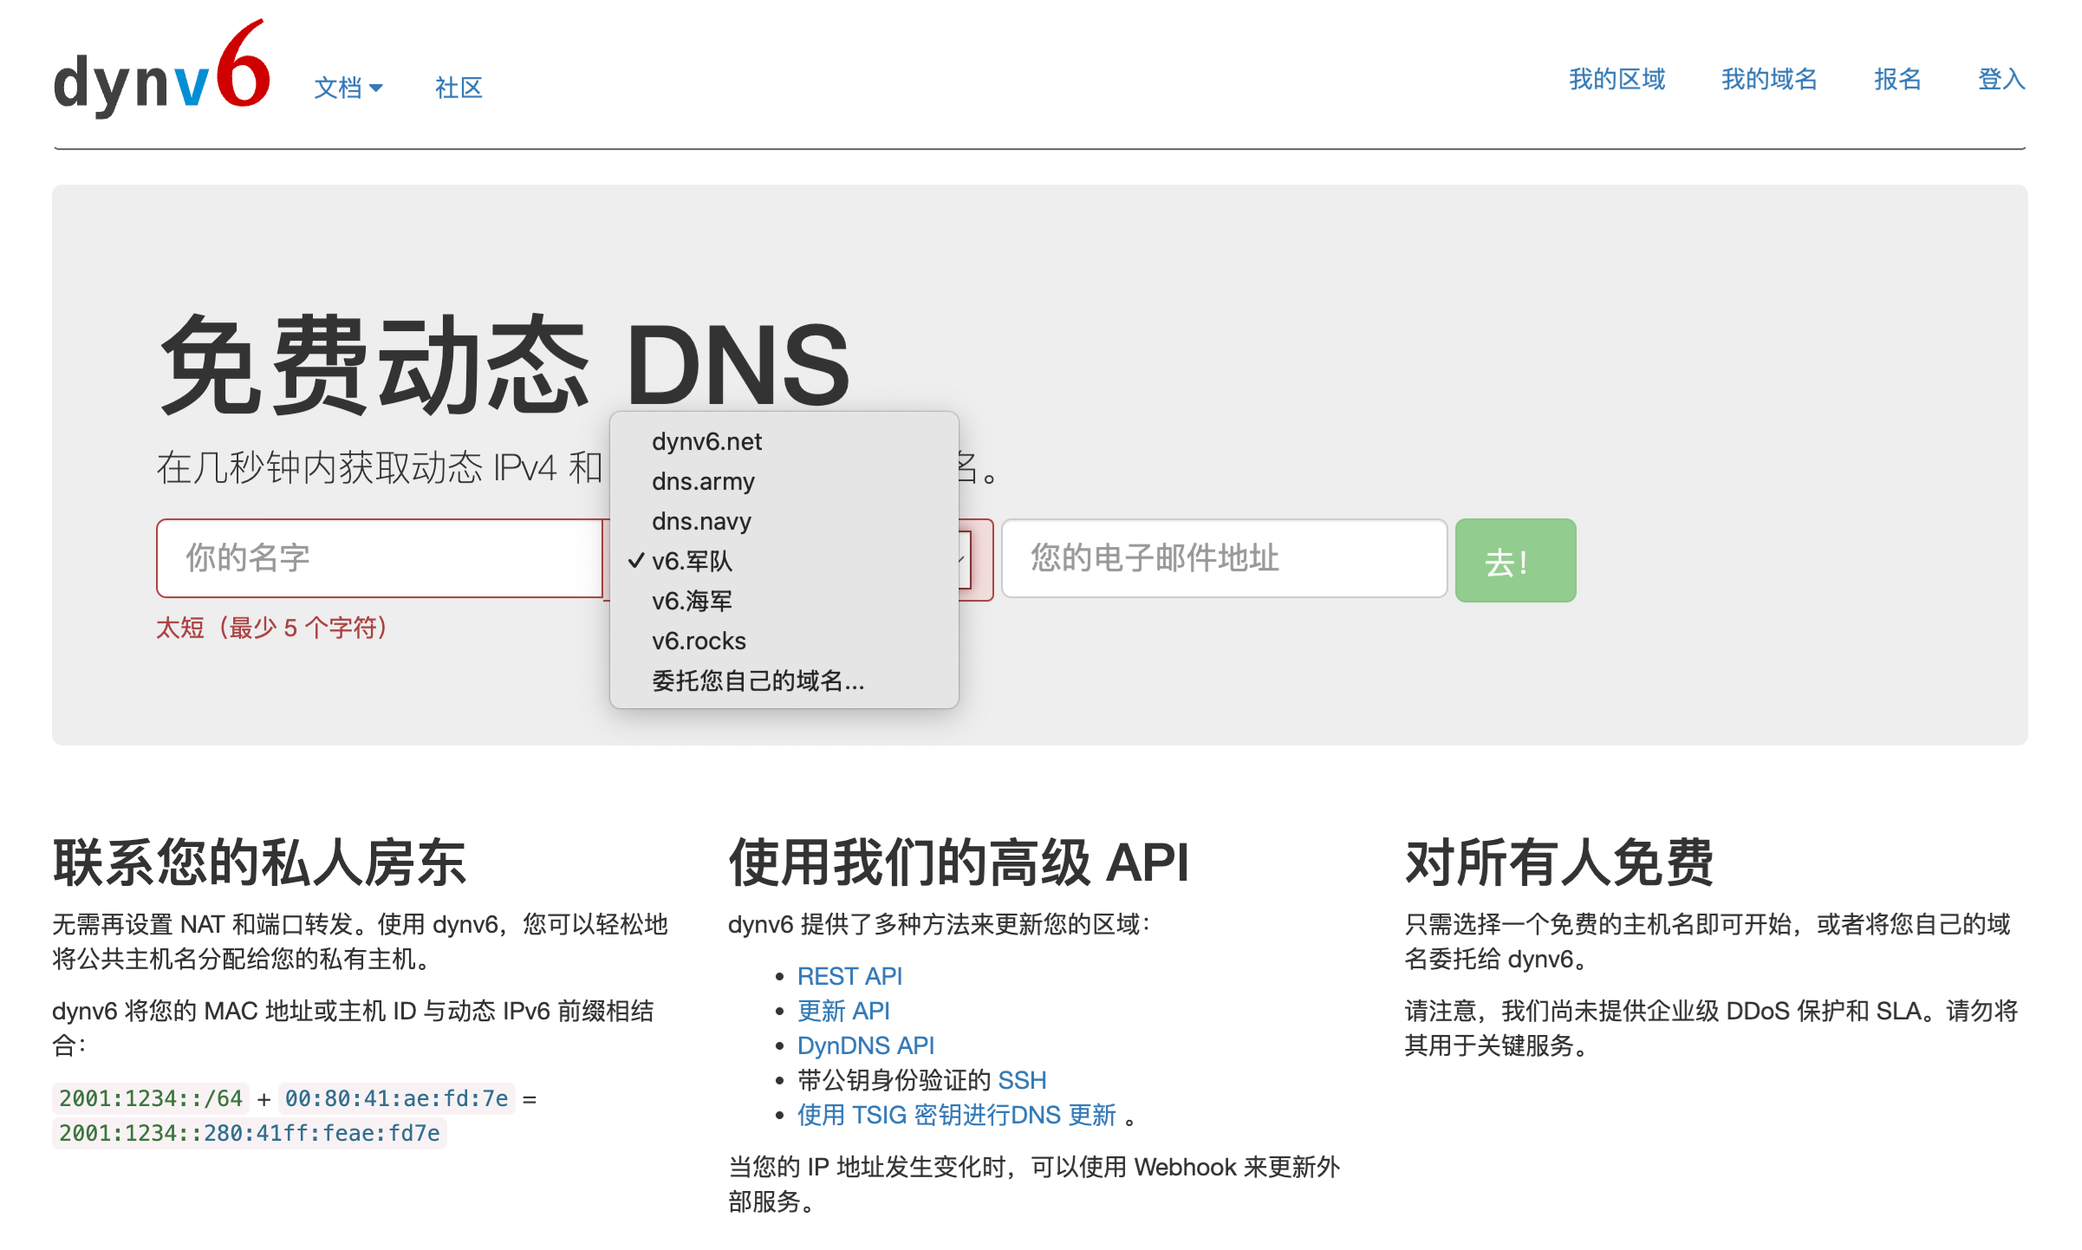Click the 登入 login link

click(2001, 79)
